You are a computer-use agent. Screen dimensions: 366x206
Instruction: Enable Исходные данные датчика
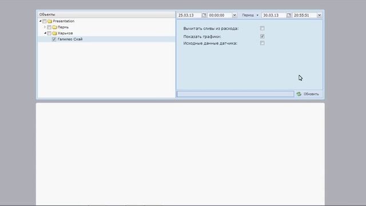tap(262, 43)
